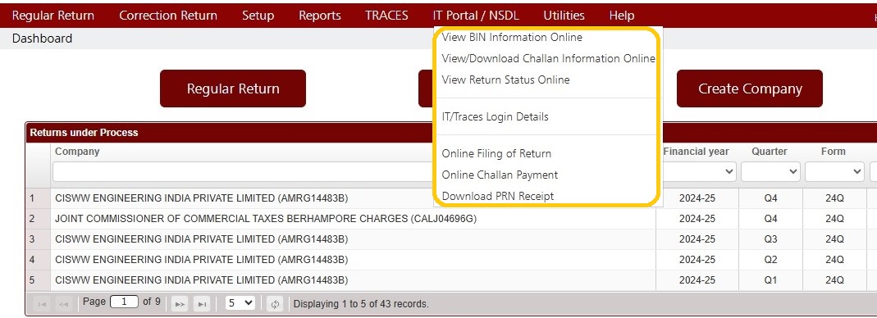The height and width of the screenshot is (318, 877).
Task: Open the Quarter filter dropdown
Action: pos(770,172)
